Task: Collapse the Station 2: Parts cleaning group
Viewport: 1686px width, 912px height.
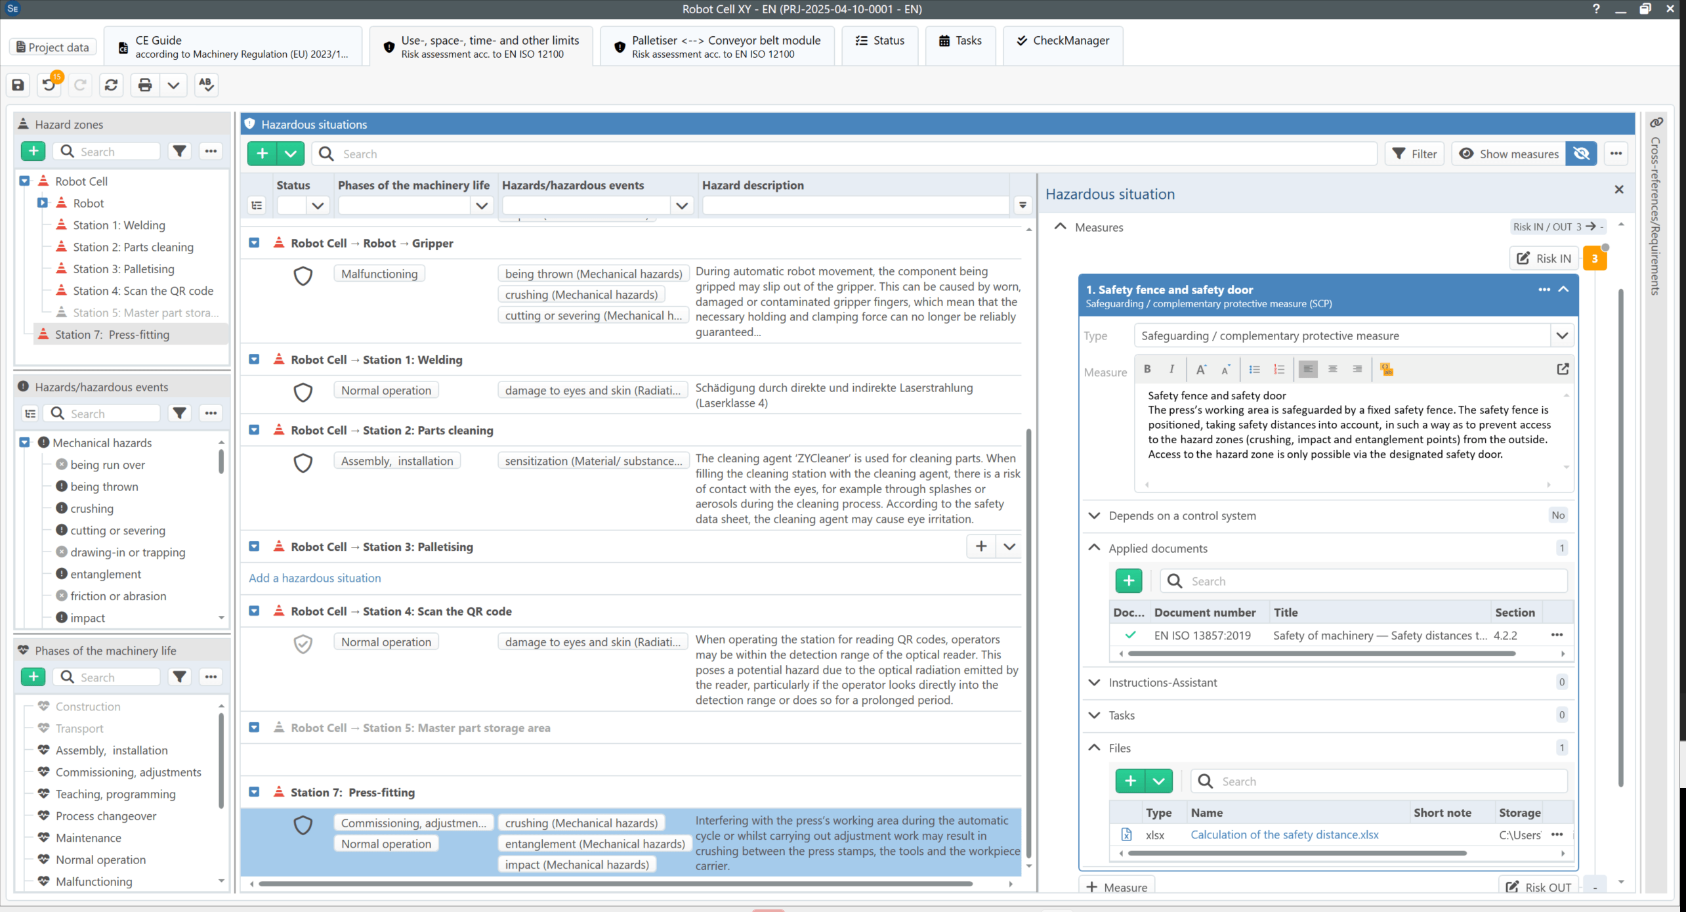Action: point(254,429)
